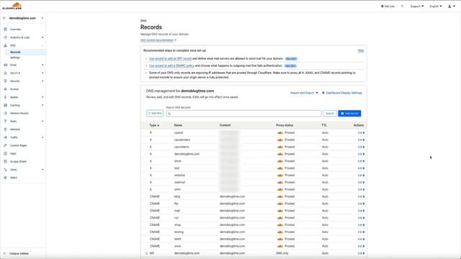Click the orange proxied cloud for webdisk
461x259 pixels.
coord(280,176)
